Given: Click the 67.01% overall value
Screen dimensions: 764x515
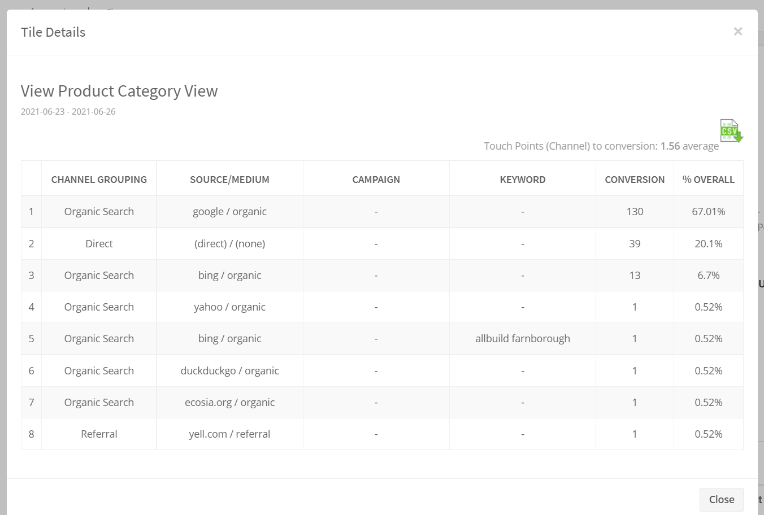Looking at the screenshot, I should pos(708,212).
